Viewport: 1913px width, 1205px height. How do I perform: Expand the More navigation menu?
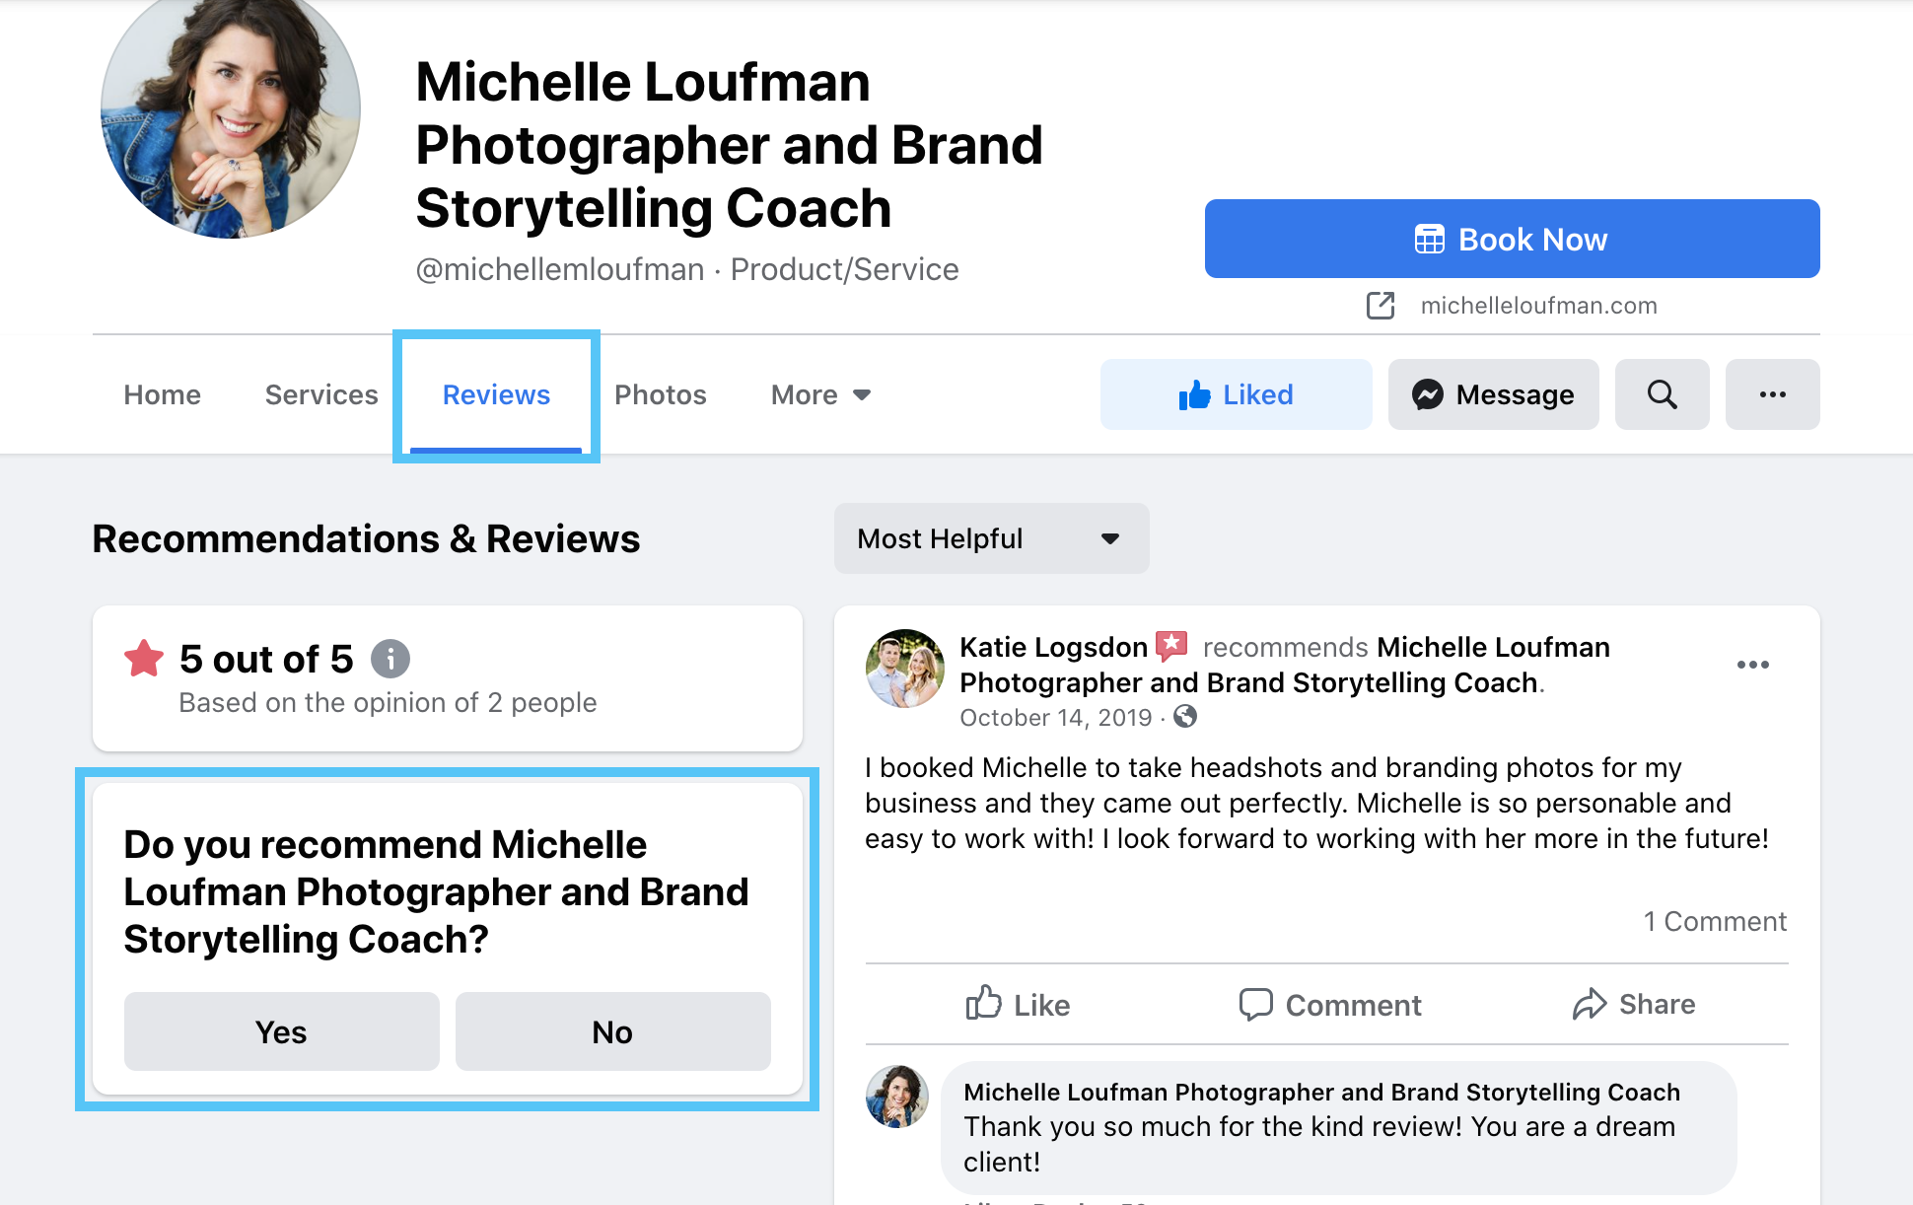point(819,394)
